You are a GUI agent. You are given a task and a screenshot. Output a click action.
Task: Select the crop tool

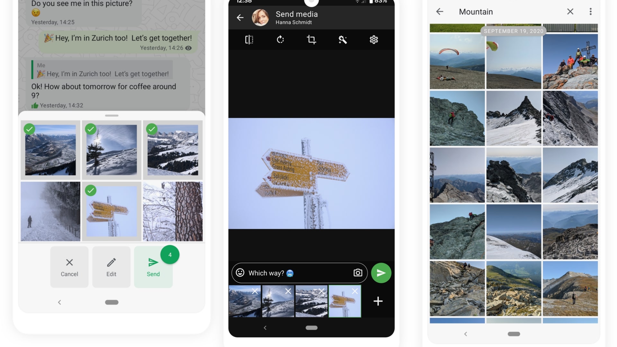click(x=311, y=40)
